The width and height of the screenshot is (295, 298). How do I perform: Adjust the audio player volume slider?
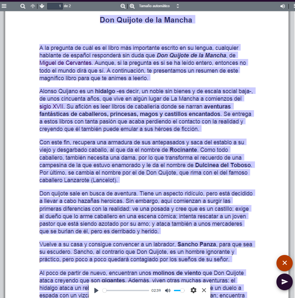(179, 291)
